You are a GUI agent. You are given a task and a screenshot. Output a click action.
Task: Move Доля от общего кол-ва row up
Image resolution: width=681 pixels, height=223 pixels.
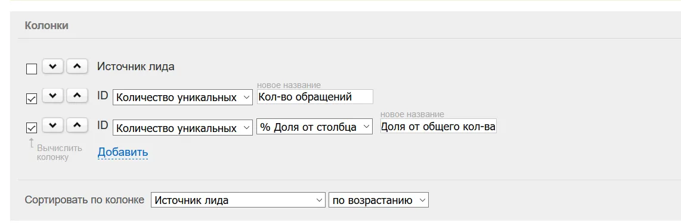tap(77, 125)
